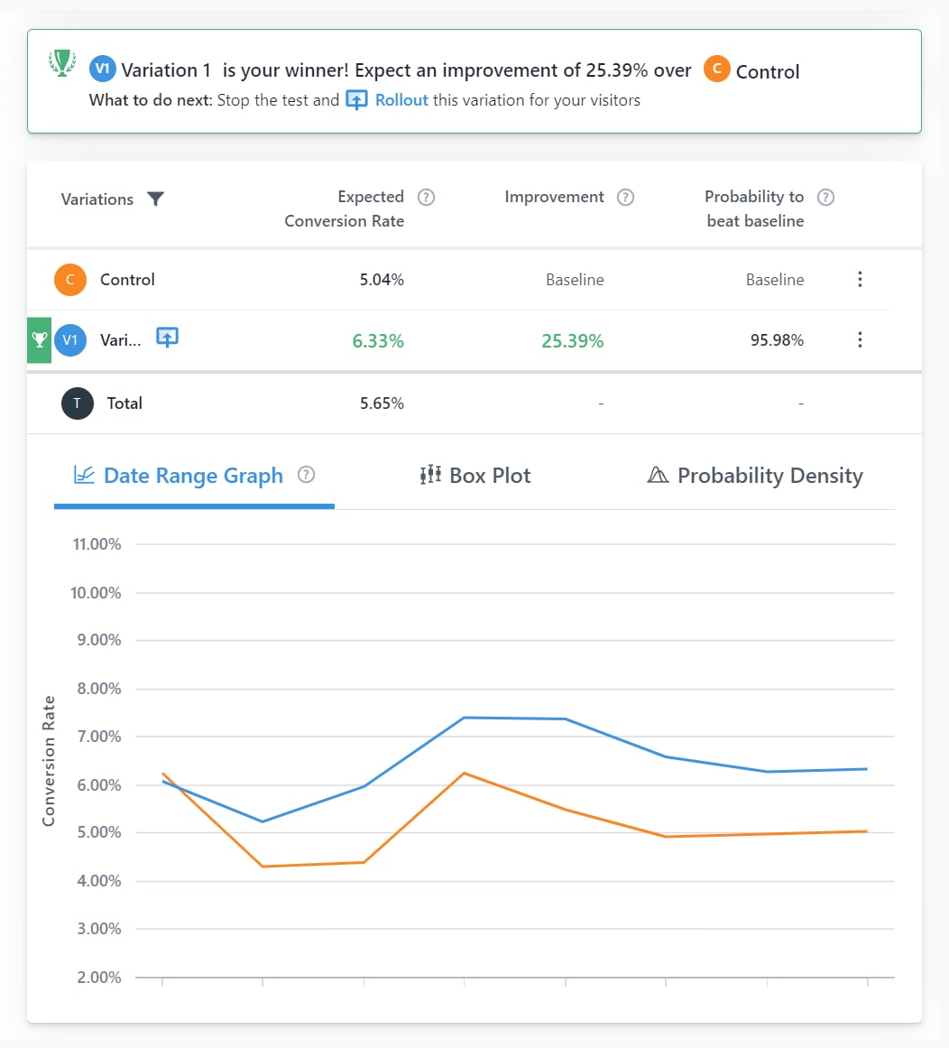Click the winner laurel trophy icon in banner
The height and width of the screenshot is (1048, 949).
pyautogui.click(x=61, y=63)
